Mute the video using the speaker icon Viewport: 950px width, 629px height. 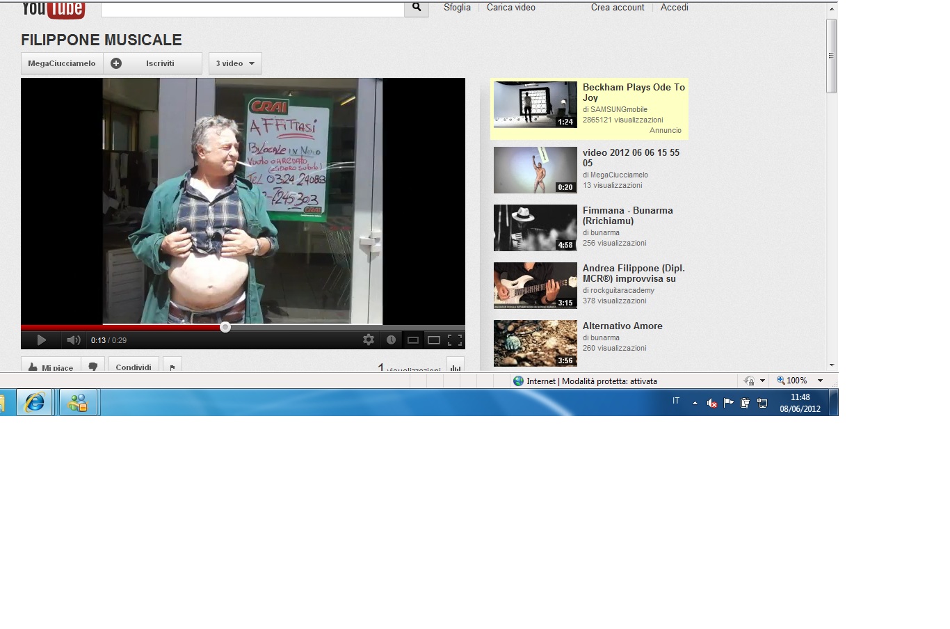tap(73, 340)
